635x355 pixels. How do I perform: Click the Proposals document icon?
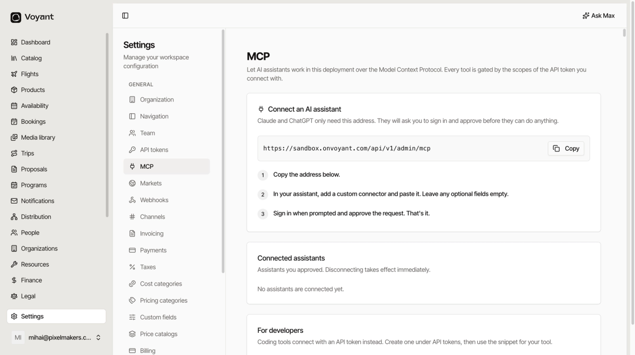[x=14, y=169]
